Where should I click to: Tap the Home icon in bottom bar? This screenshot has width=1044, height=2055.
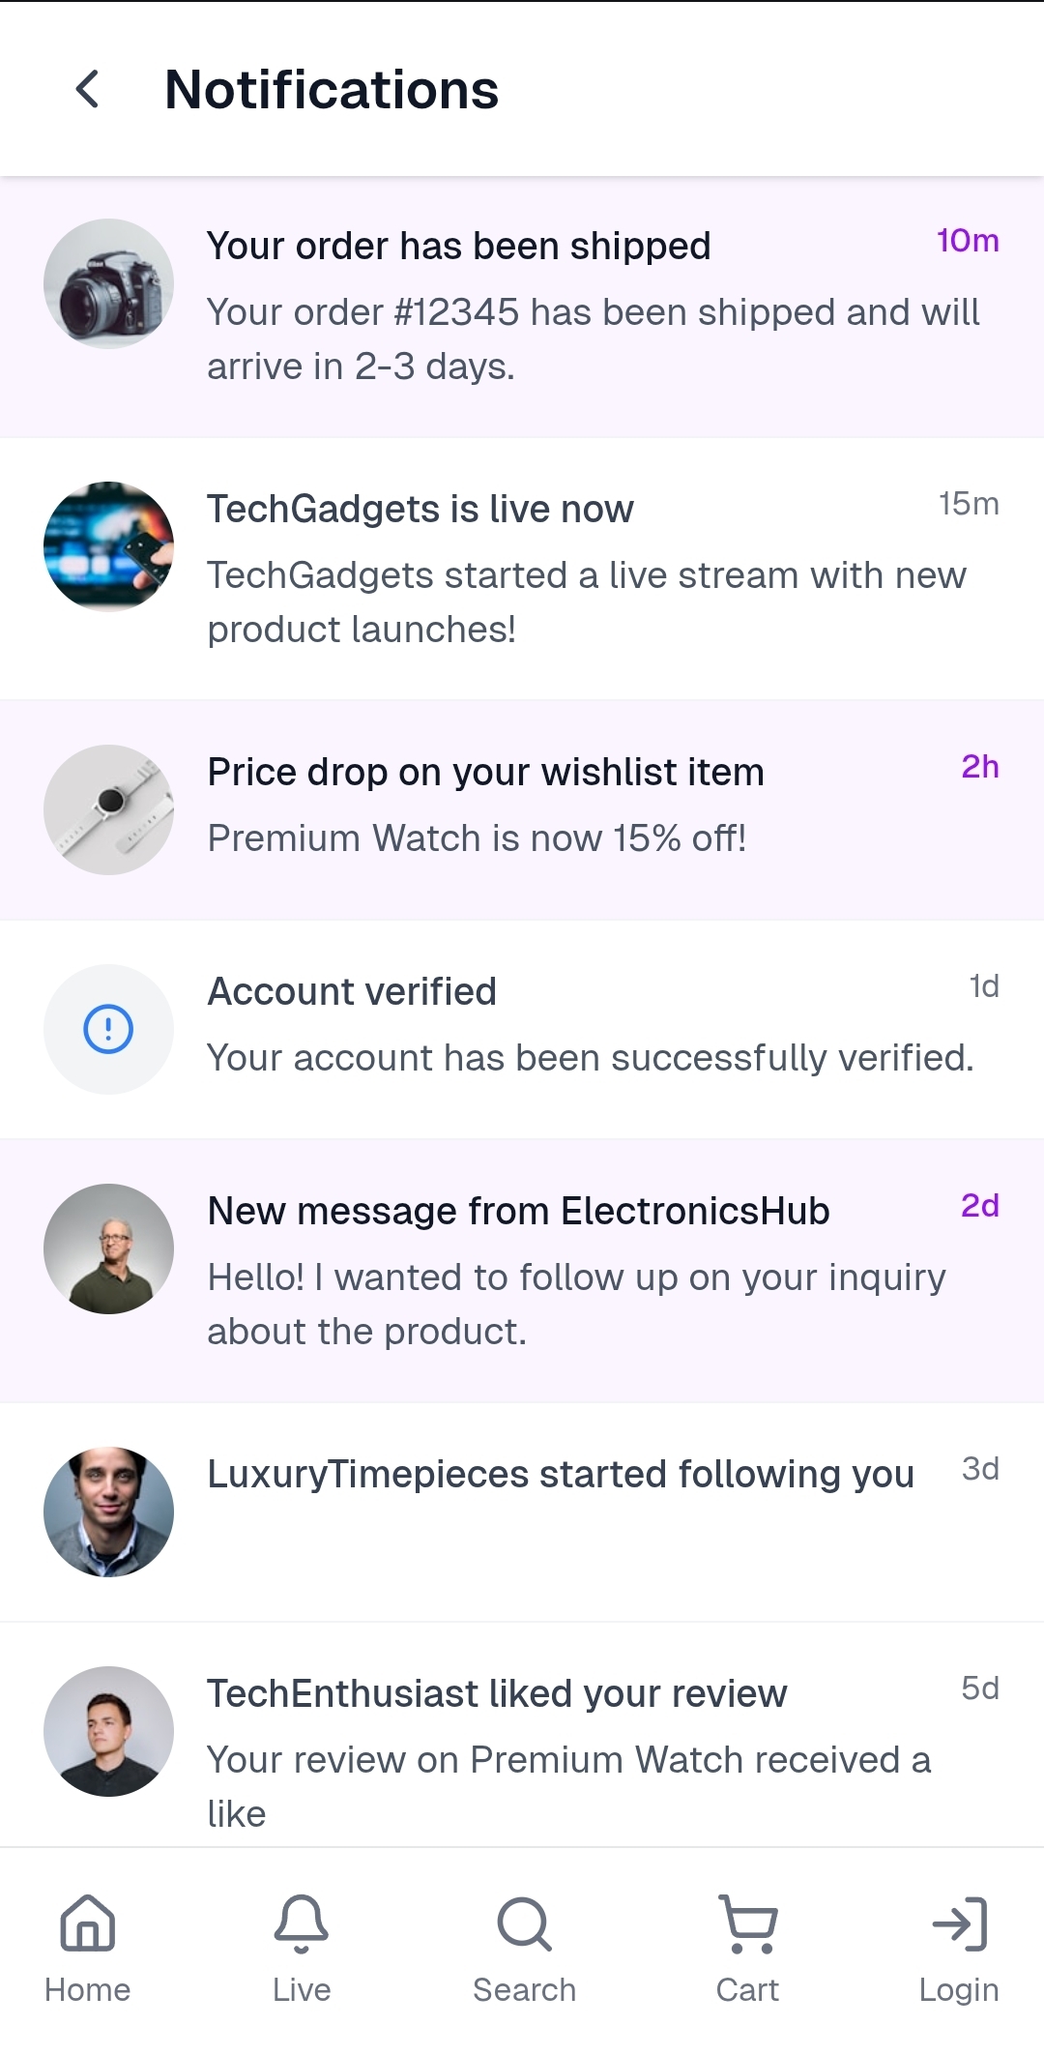(88, 1923)
